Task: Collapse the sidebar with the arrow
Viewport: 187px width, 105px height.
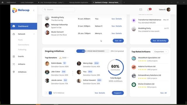Action: [x=34, y=10]
